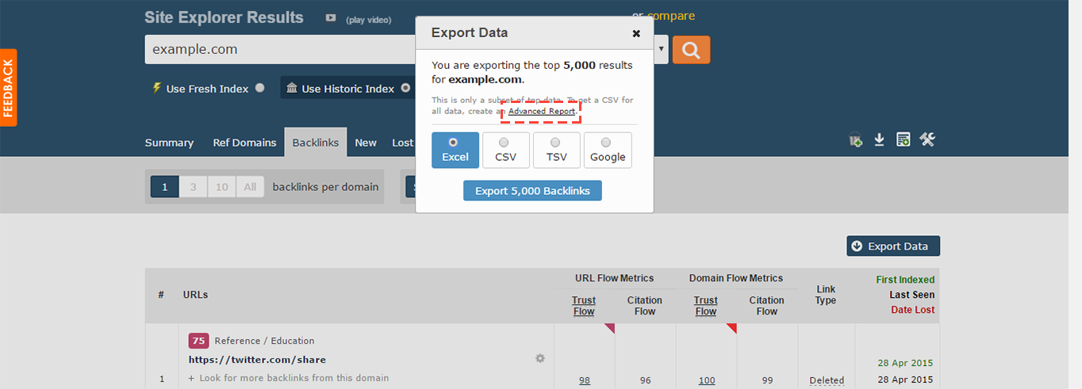1082x389 pixels.
Task: Open the https://twitter.com/share URL
Action: tap(257, 360)
